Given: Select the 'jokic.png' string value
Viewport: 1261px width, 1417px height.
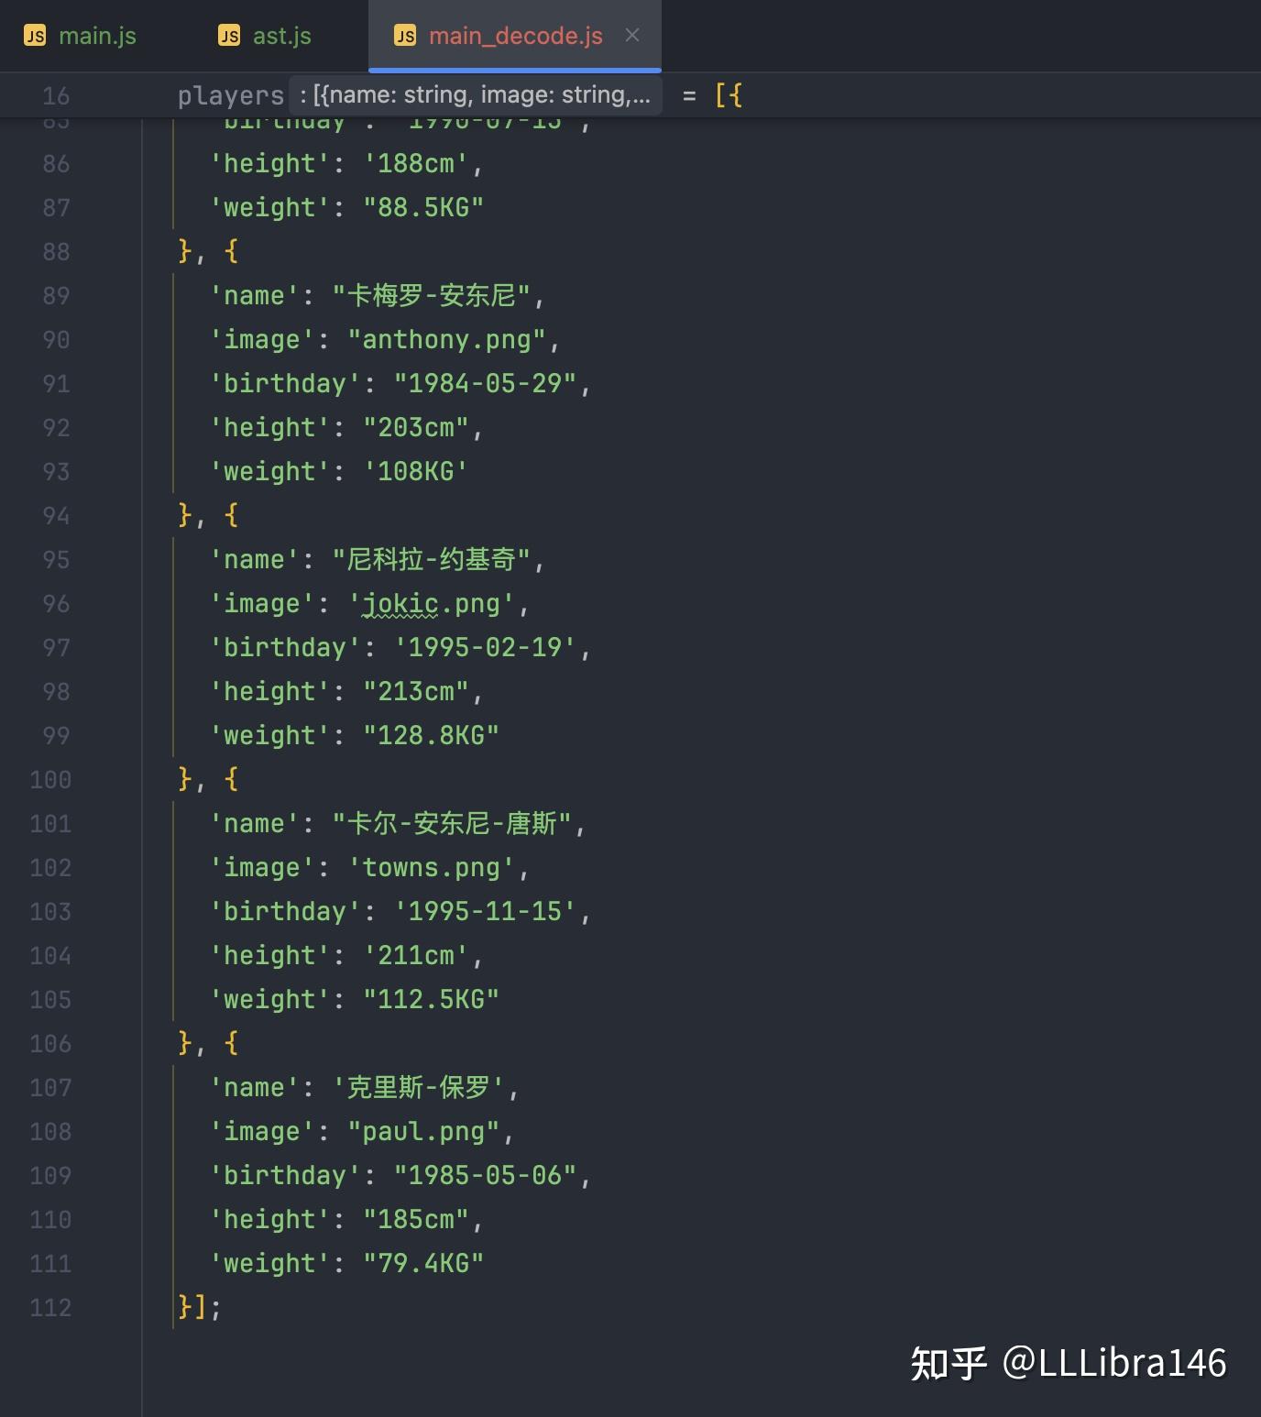Looking at the screenshot, I should tap(433, 603).
